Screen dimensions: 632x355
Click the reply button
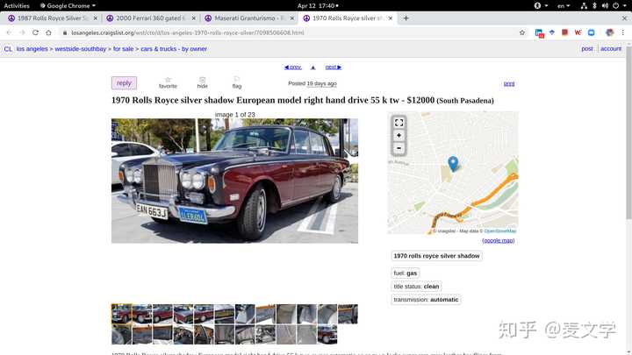[124, 83]
